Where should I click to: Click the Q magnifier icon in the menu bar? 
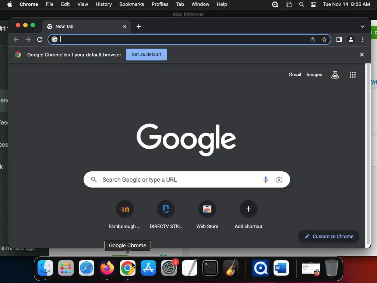[275, 4]
